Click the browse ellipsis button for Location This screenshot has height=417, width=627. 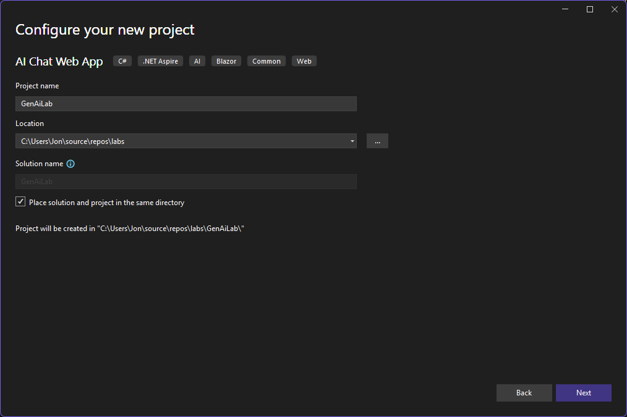pyautogui.click(x=377, y=141)
